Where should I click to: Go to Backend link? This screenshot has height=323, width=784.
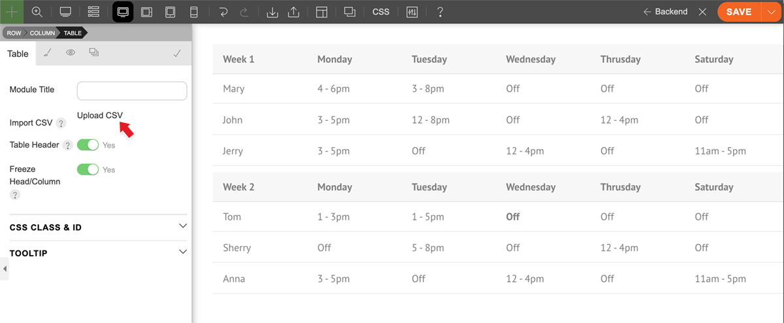tap(665, 12)
